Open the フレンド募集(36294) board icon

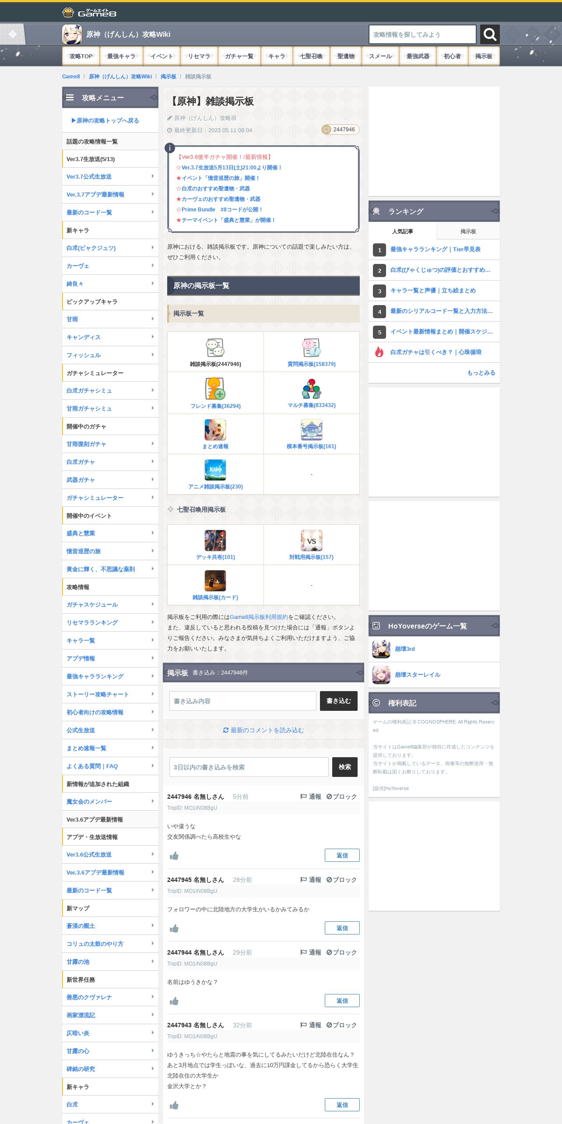[215, 389]
